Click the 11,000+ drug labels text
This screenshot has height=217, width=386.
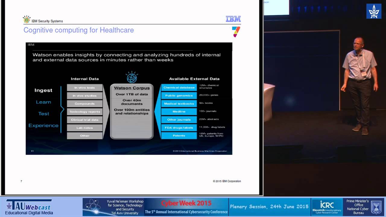[x=212, y=127]
